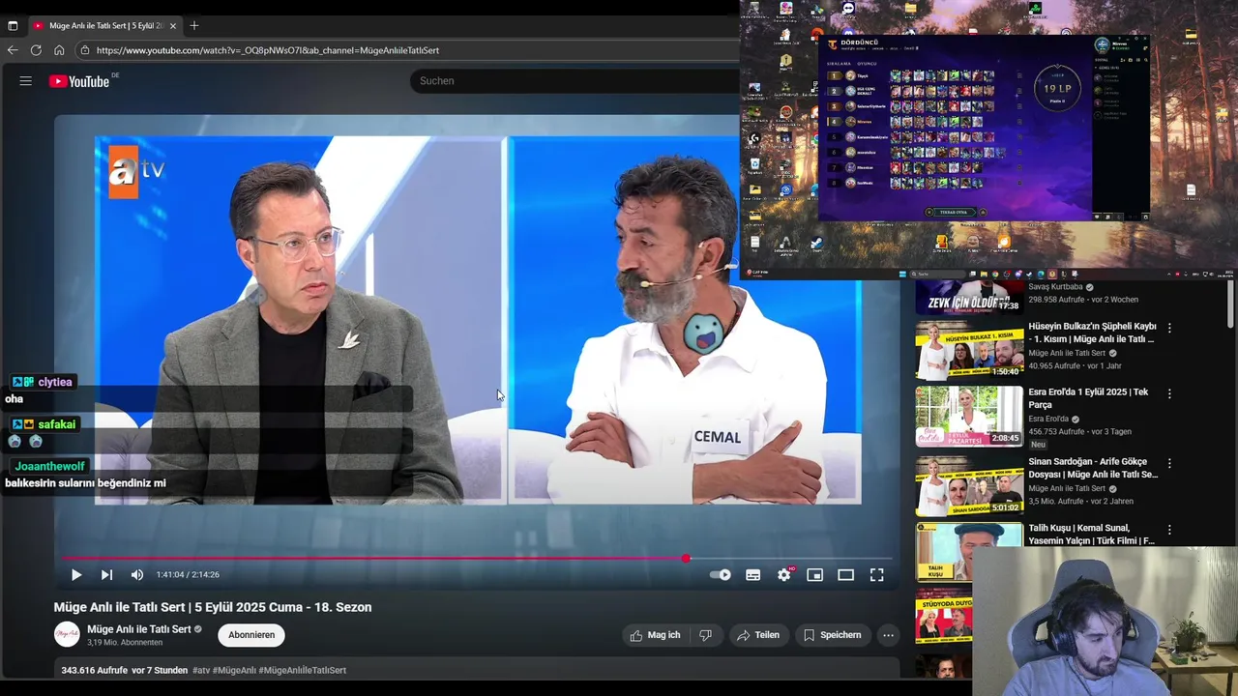
Task: Close the Müge Anlı ile Tatlı Sert tab
Action: click(173, 25)
